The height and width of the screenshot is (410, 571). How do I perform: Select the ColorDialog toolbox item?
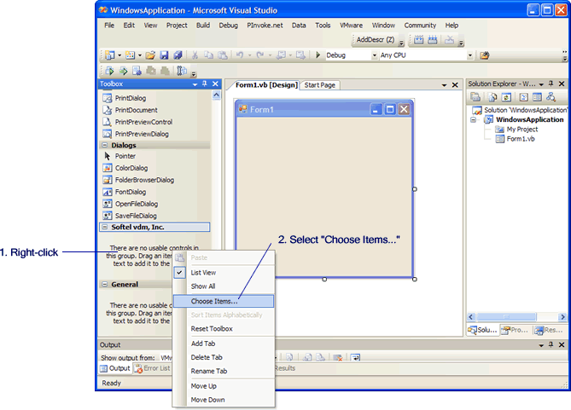[x=131, y=168]
